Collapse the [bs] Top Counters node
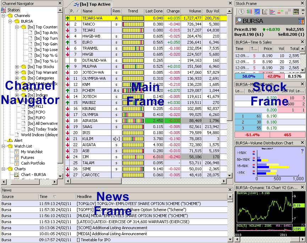 pos(17,27)
